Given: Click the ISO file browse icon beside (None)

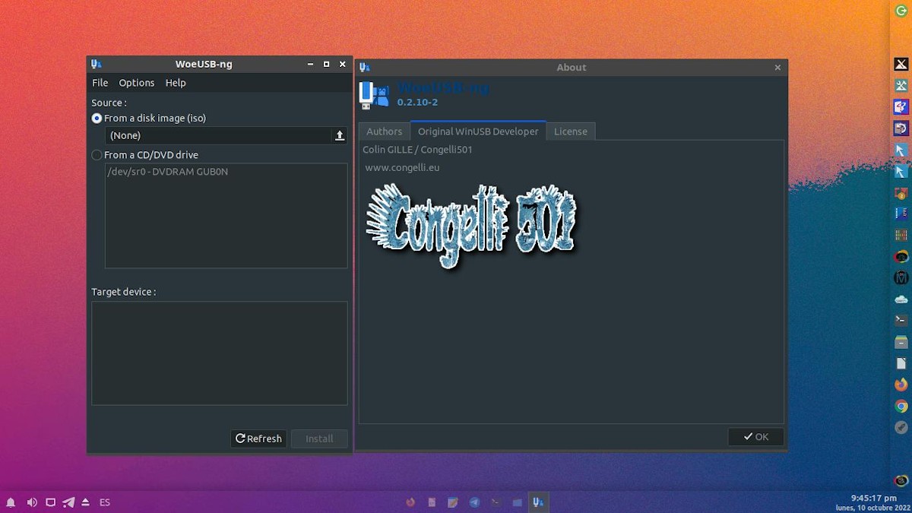Looking at the screenshot, I should 339,135.
